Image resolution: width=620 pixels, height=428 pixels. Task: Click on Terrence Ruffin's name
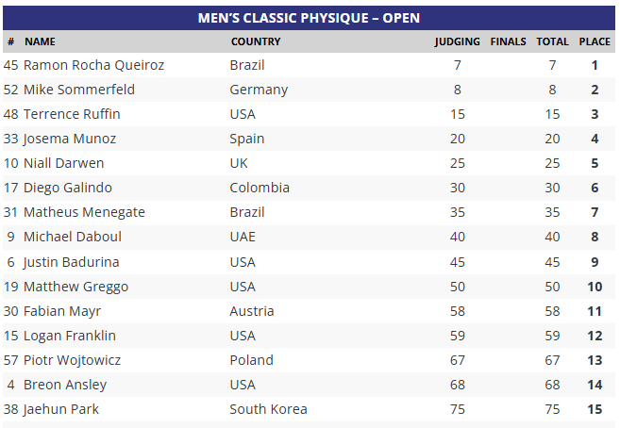72,114
